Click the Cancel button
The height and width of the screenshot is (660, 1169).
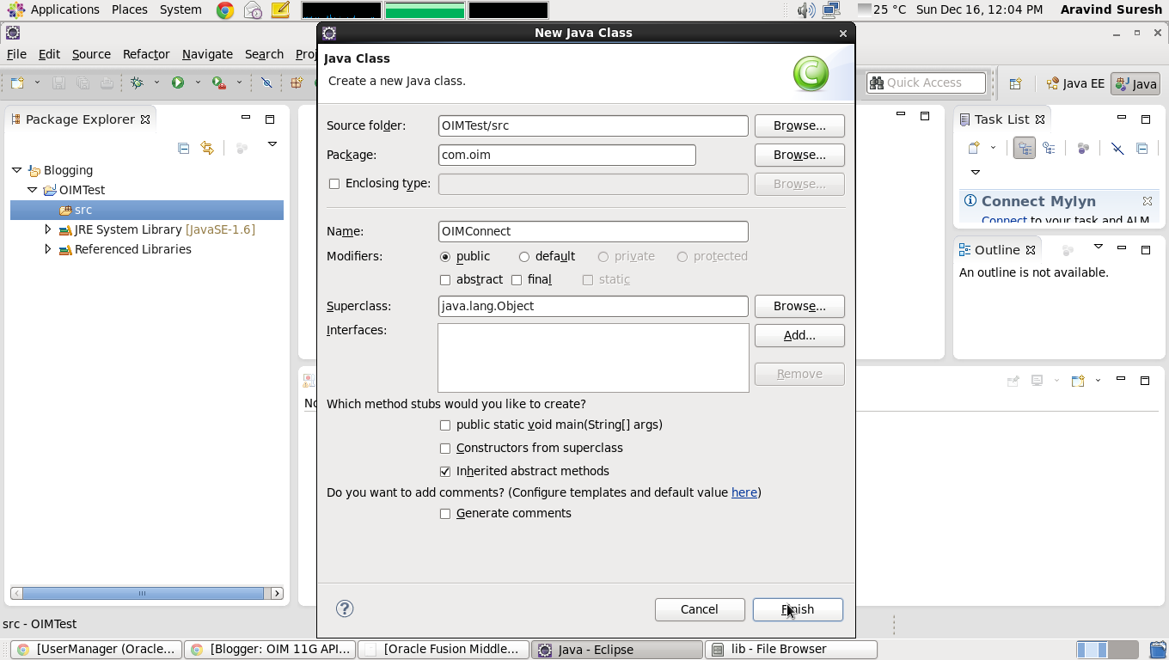(700, 609)
